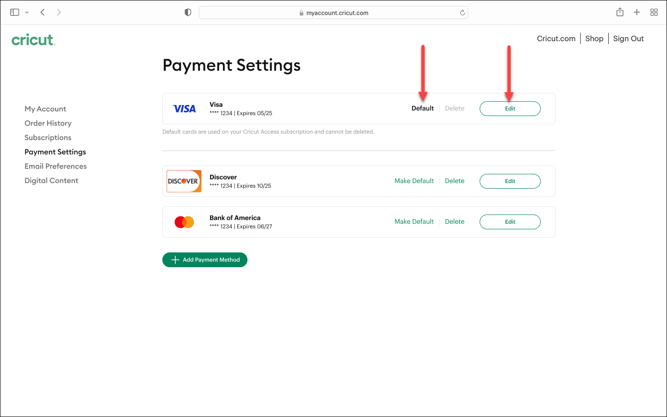Click the address bar URL field
The width and height of the screenshot is (667, 417).
pos(333,13)
